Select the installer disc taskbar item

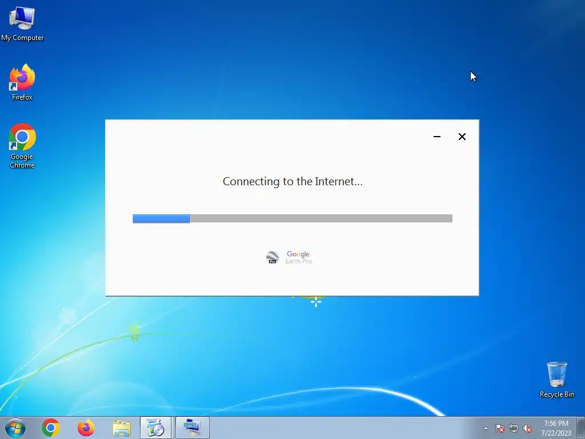point(155,428)
